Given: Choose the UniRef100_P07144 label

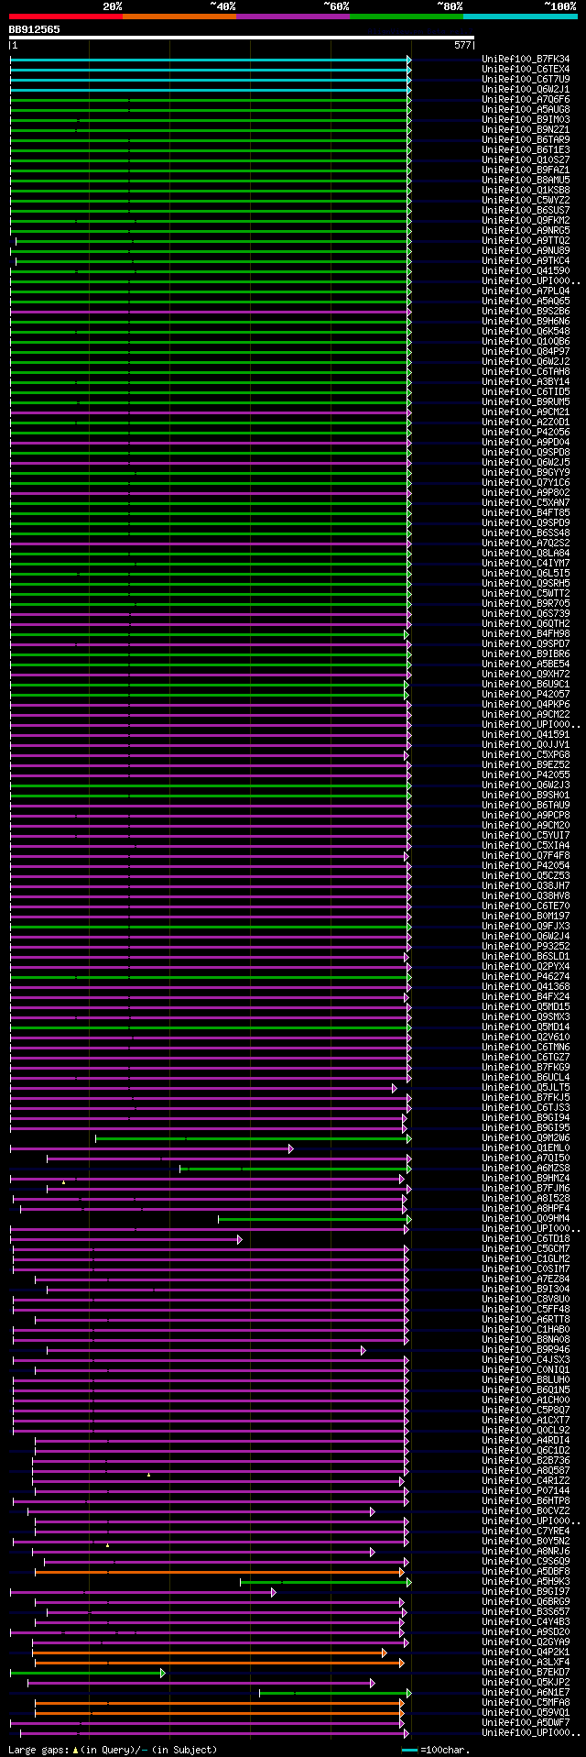Looking at the screenshot, I should (x=526, y=1490).
